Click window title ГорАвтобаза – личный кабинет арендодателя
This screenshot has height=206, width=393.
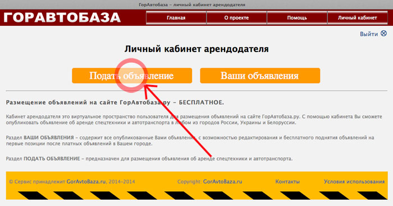coord(192,4)
